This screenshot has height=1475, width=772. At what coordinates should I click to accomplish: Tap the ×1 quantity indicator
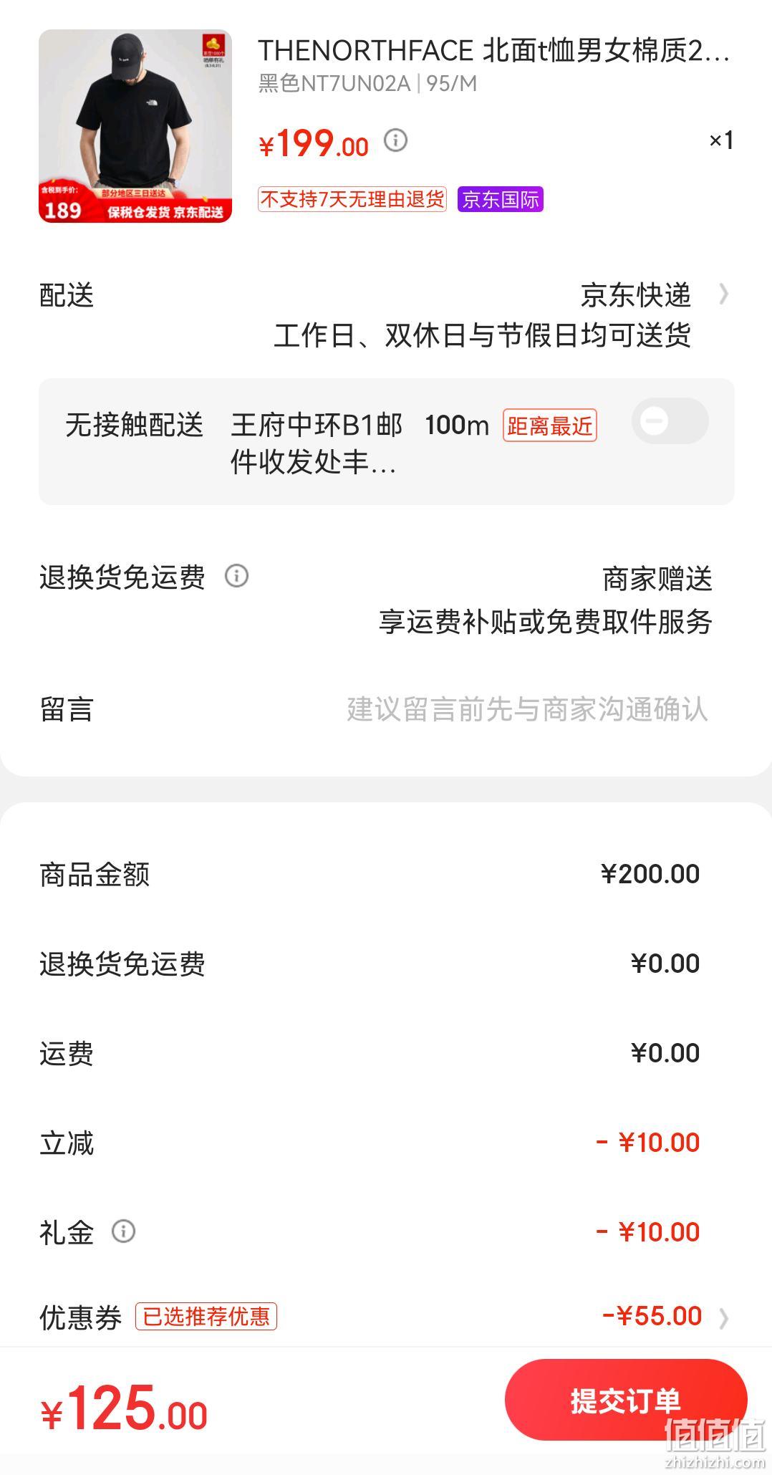[x=721, y=140]
